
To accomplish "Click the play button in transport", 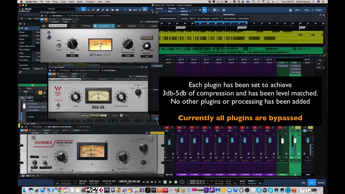I will click(x=170, y=182).
